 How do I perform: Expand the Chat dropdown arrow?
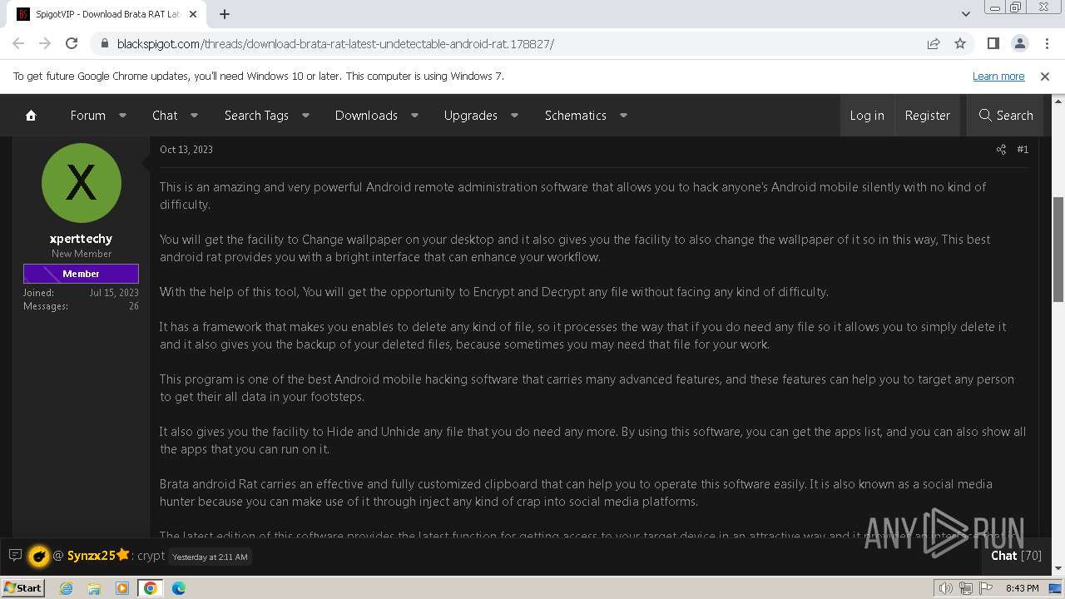pyautogui.click(x=194, y=116)
